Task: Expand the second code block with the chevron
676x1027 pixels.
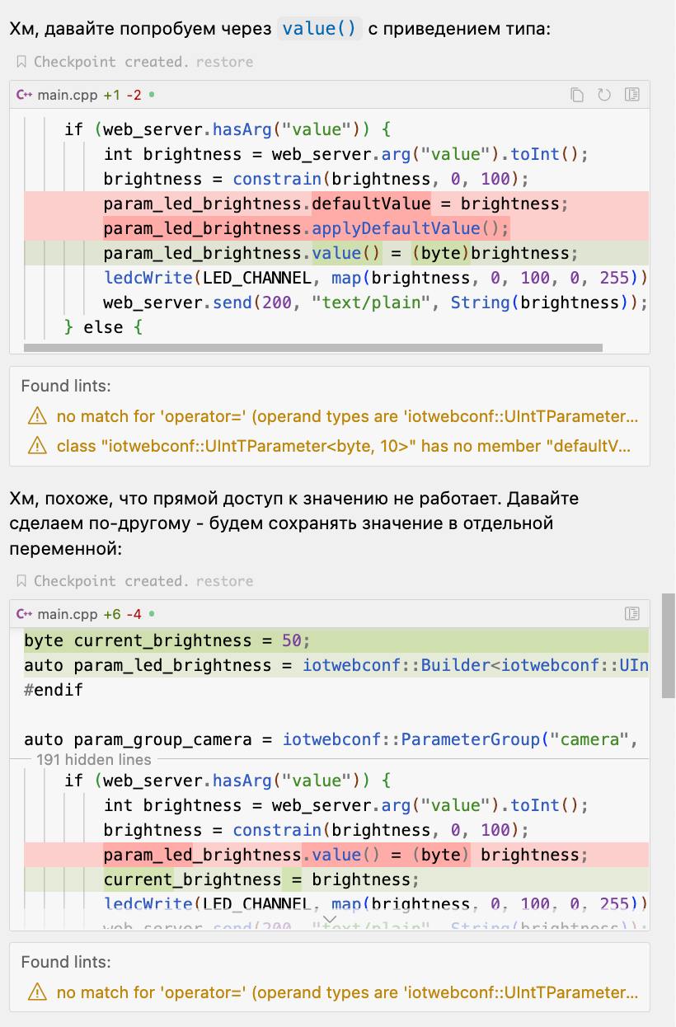Action: 330,919
